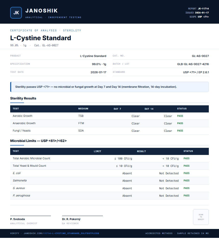Click the DAY 14 column header

click(149, 109)
